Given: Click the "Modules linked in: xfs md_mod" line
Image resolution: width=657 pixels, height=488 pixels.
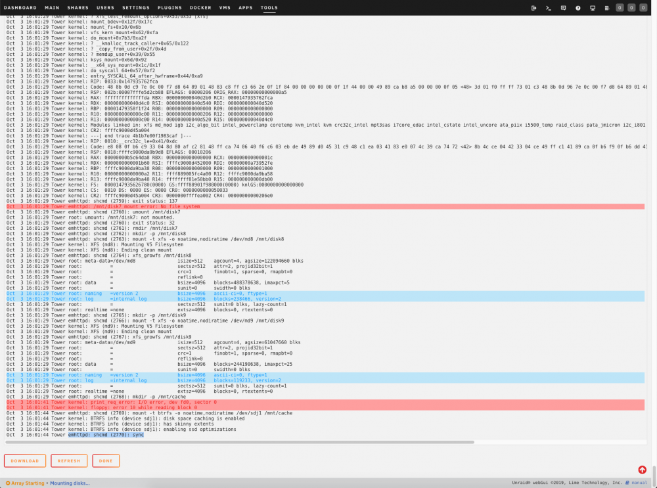Looking at the screenshot, I should point(326,125).
